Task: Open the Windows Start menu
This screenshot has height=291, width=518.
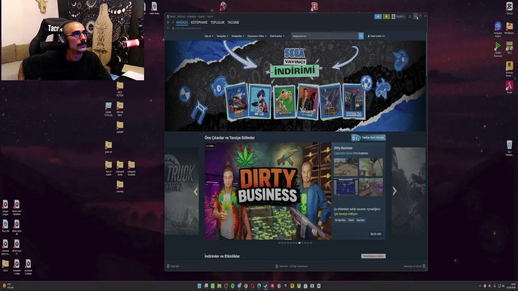Action: coord(200,286)
